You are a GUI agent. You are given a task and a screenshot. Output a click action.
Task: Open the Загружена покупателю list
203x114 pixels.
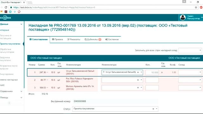point(5,59)
